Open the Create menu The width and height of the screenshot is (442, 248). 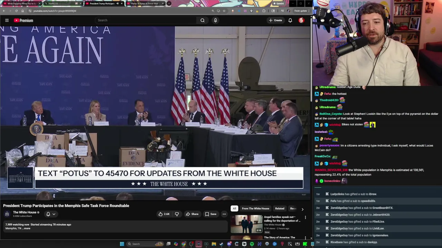tap(276, 20)
